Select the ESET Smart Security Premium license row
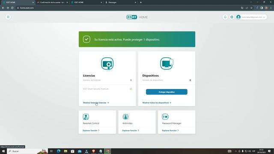Image resolution: width=274 pixels, height=154 pixels. [107, 89]
